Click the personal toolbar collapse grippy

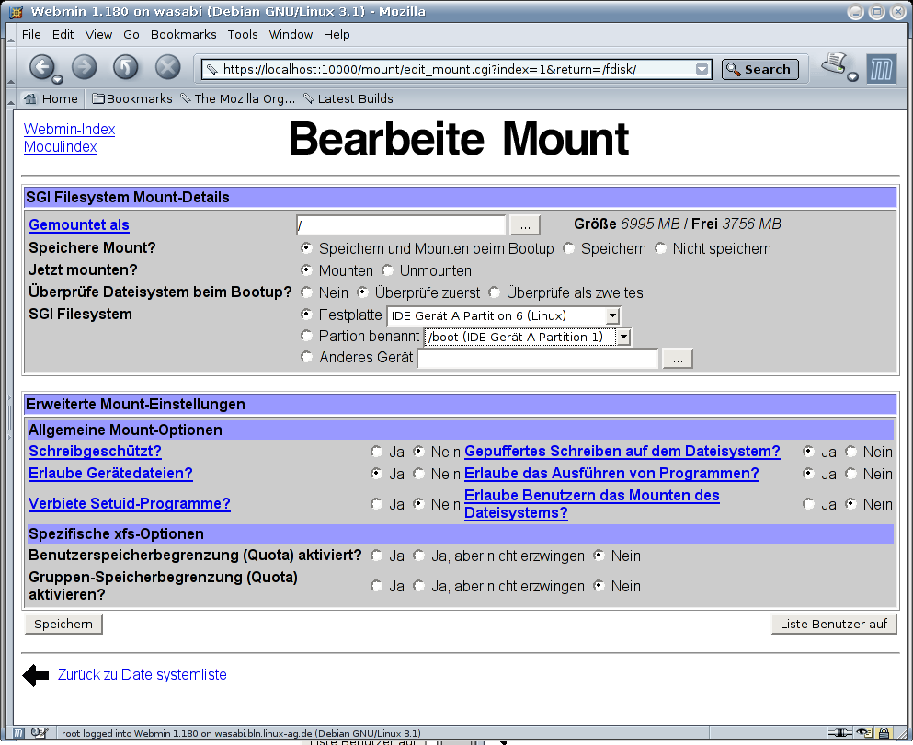pyautogui.click(x=10, y=99)
